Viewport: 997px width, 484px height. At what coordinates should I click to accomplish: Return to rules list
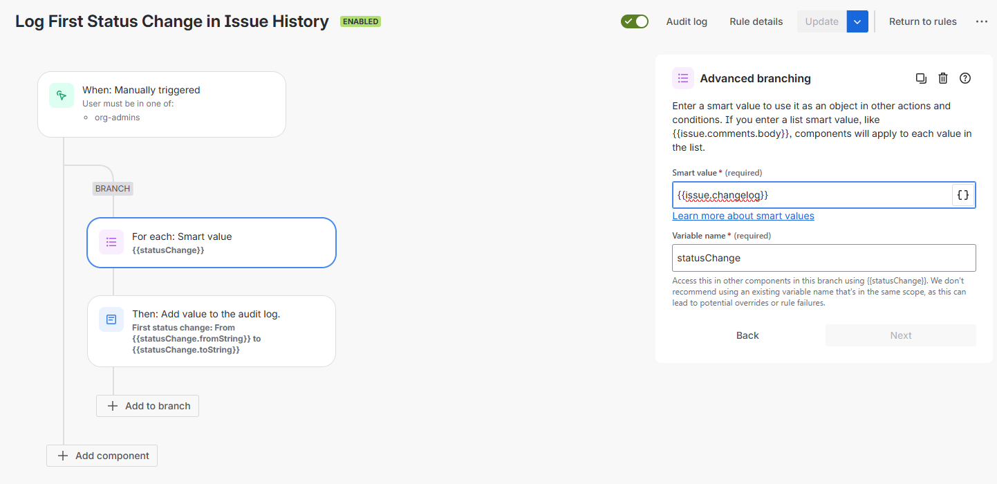[923, 21]
